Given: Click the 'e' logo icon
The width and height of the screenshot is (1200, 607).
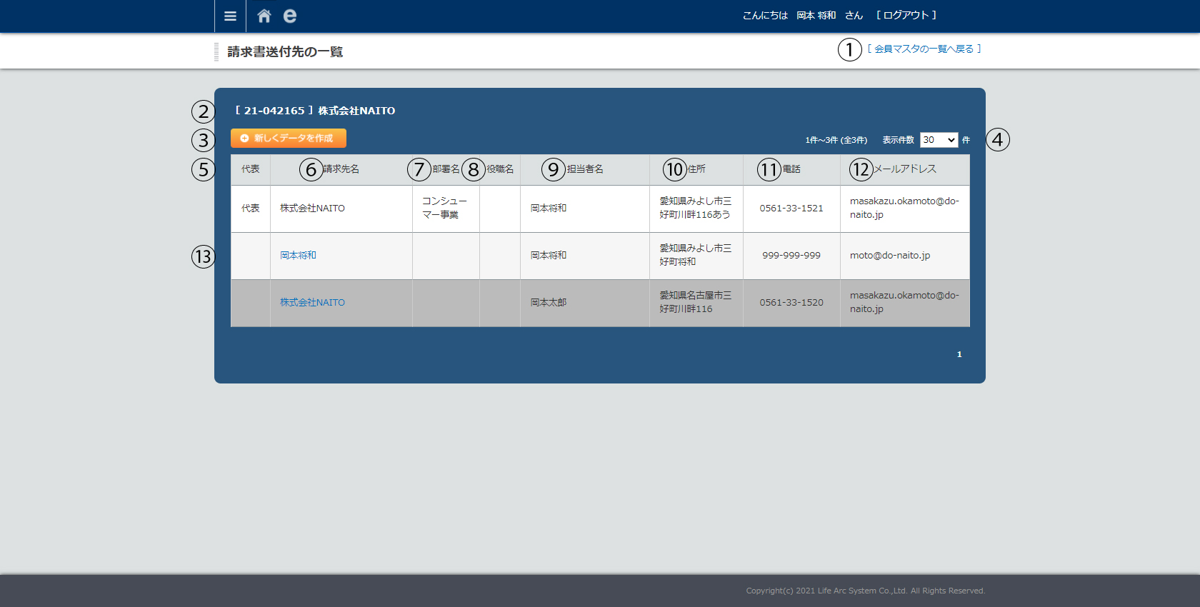Looking at the screenshot, I should [289, 16].
